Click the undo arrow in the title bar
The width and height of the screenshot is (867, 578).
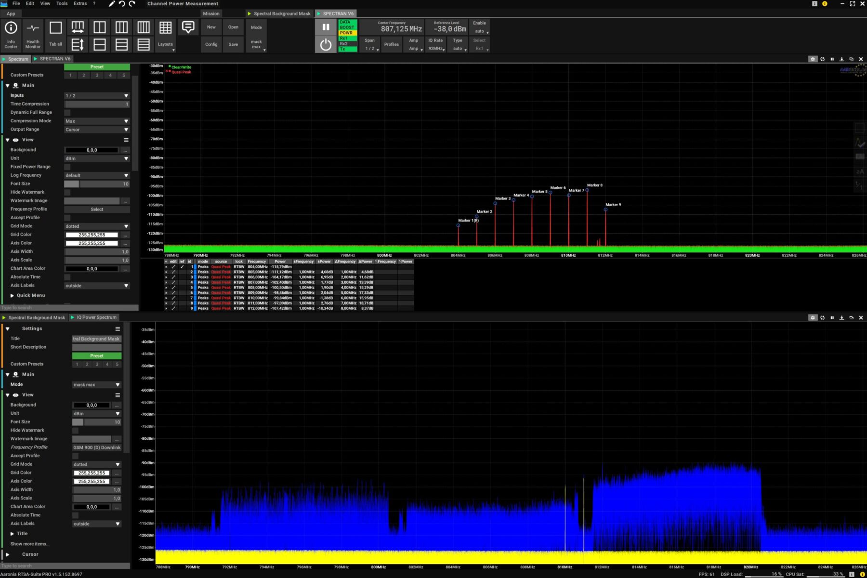[x=122, y=4]
